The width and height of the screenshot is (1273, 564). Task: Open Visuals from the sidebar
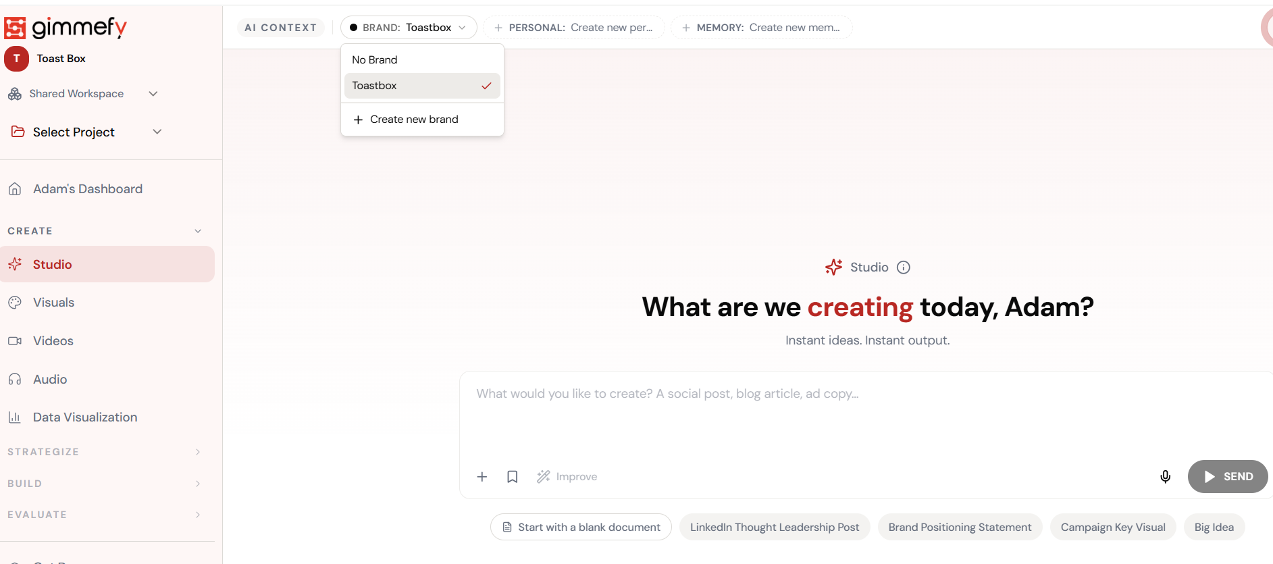[x=53, y=303]
